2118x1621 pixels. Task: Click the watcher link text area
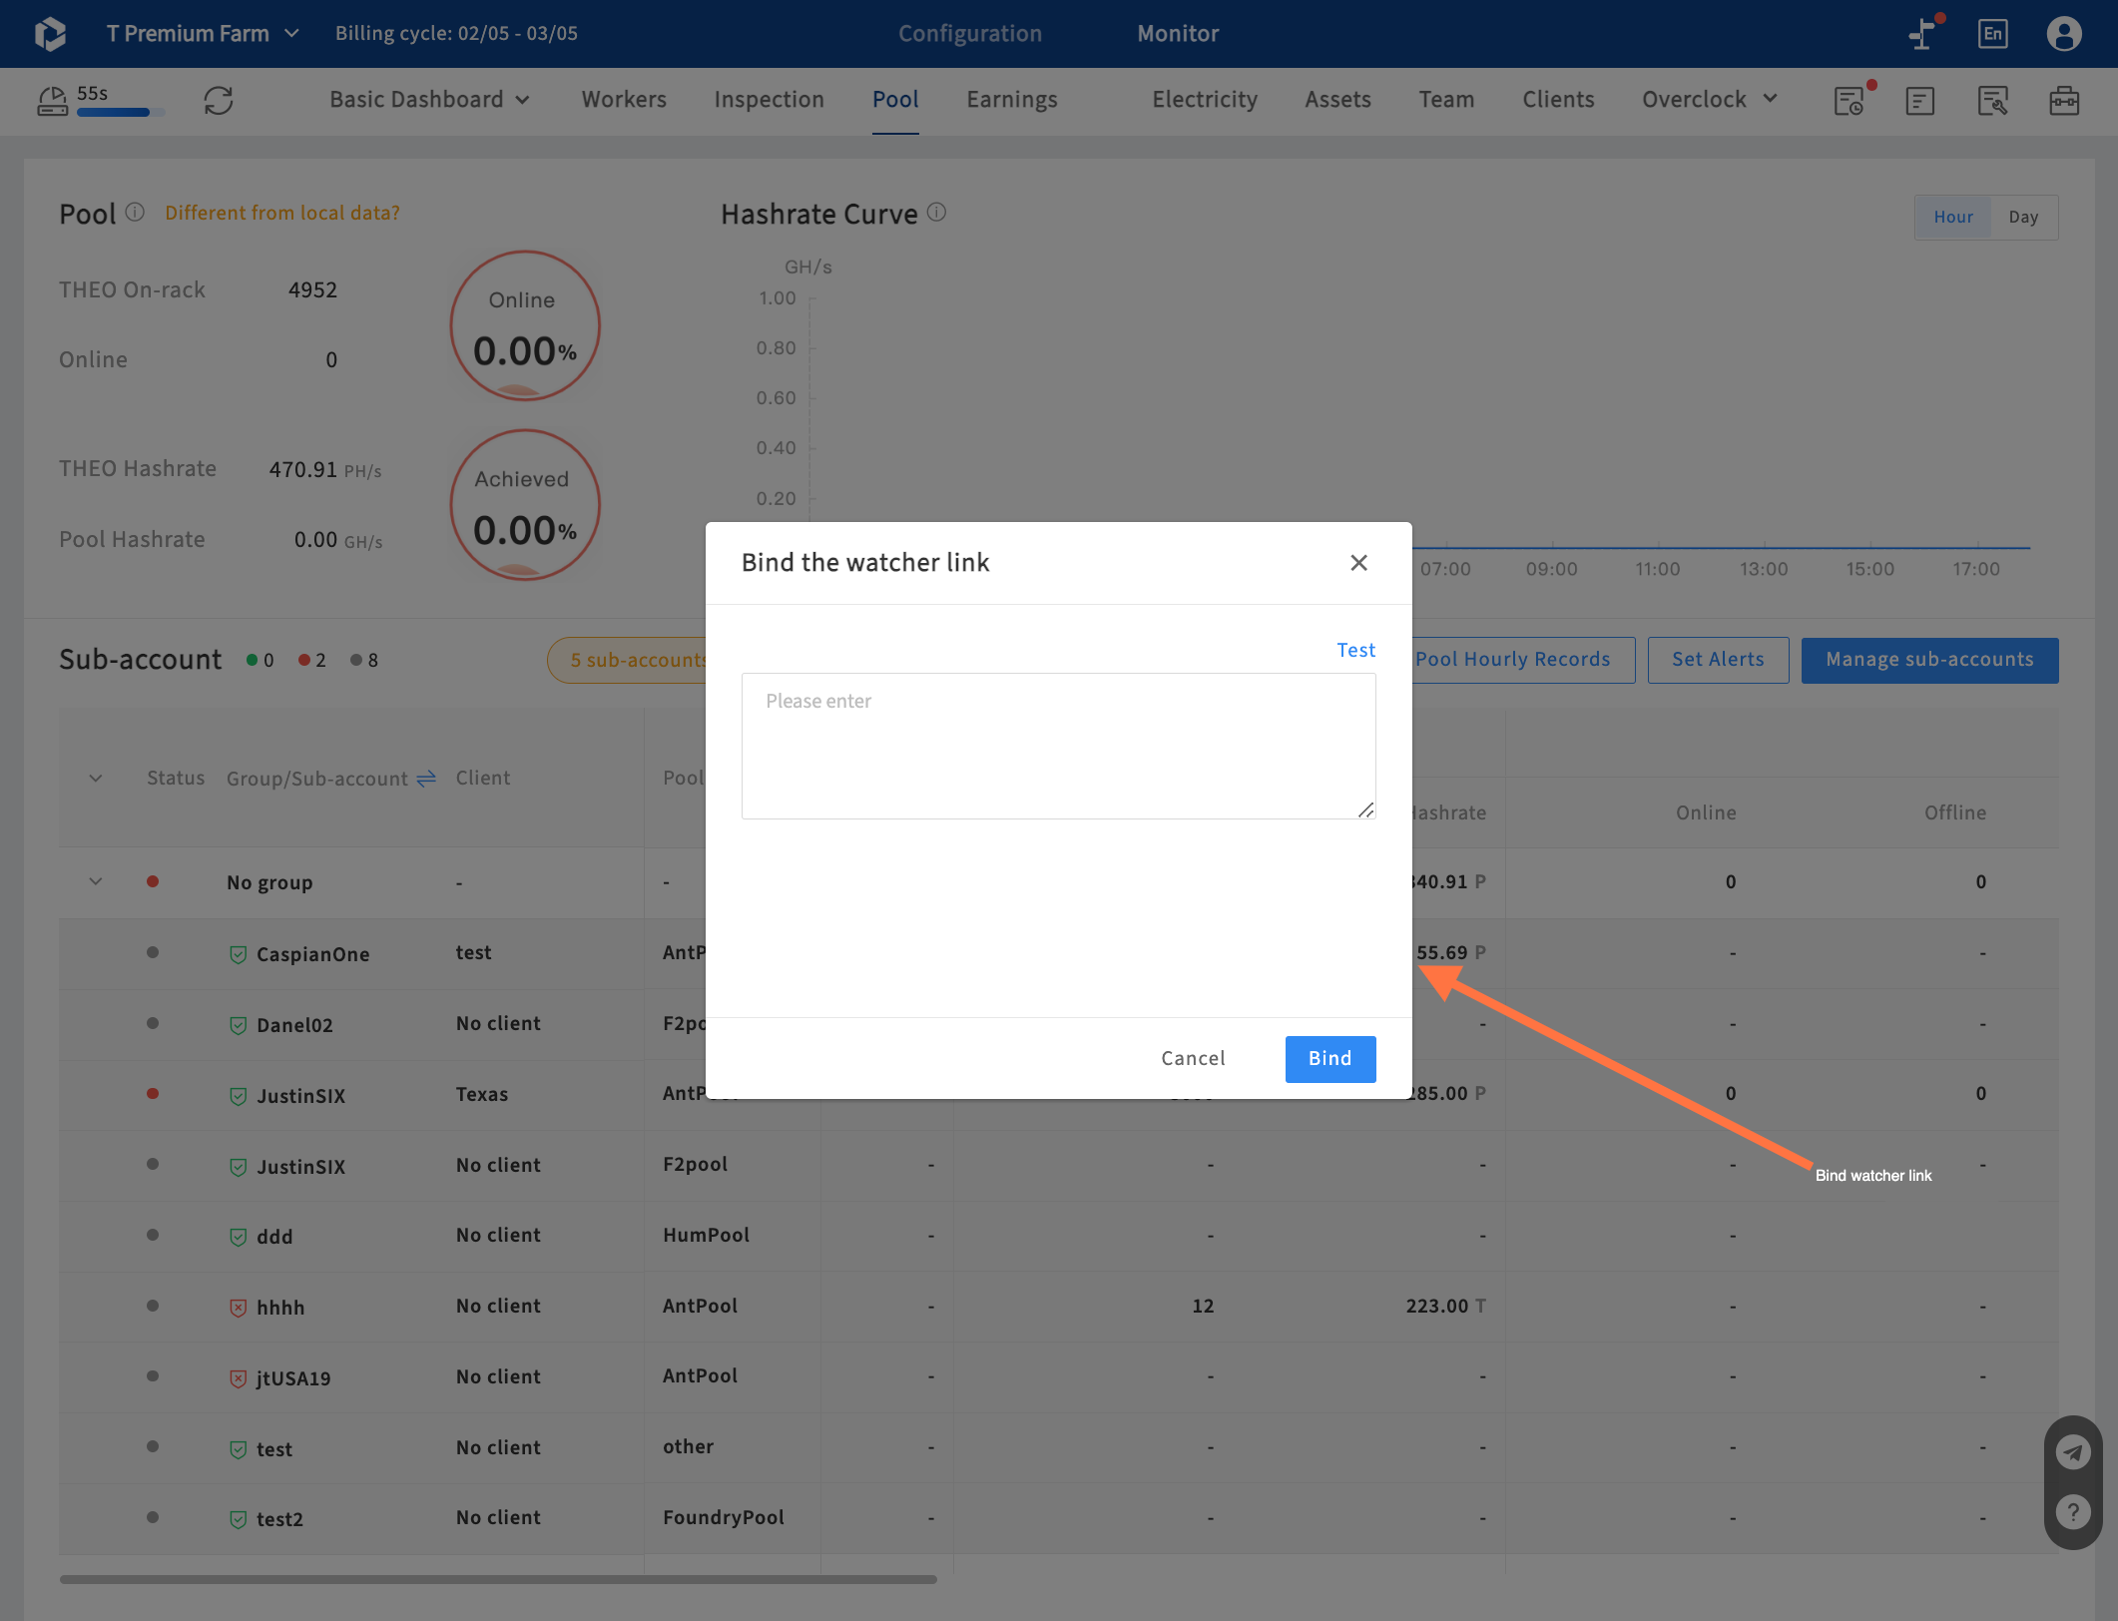(x=1057, y=746)
